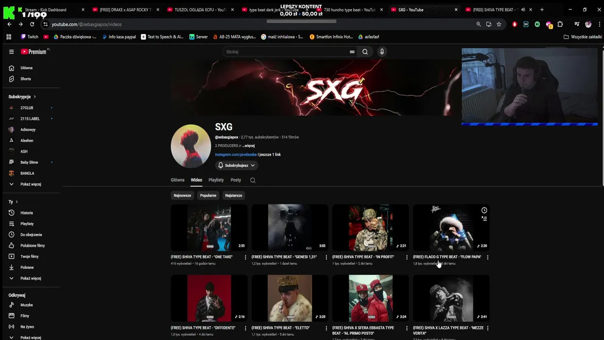Image resolution: width=604 pixels, height=340 pixels.
Task: Expand channel description with ...więcej
Action: point(249,146)
